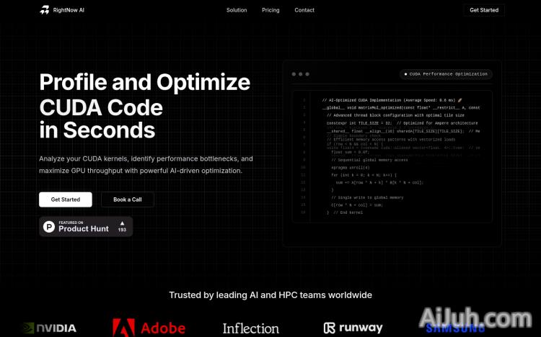The width and height of the screenshot is (541, 337).
Task: Click the '#pragma unroll(4)' code line
Action: (x=349, y=167)
